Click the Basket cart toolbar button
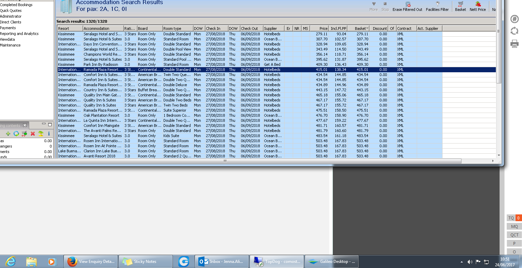Screen dimensions: 522x268 pyautogui.click(x=461, y=6)
